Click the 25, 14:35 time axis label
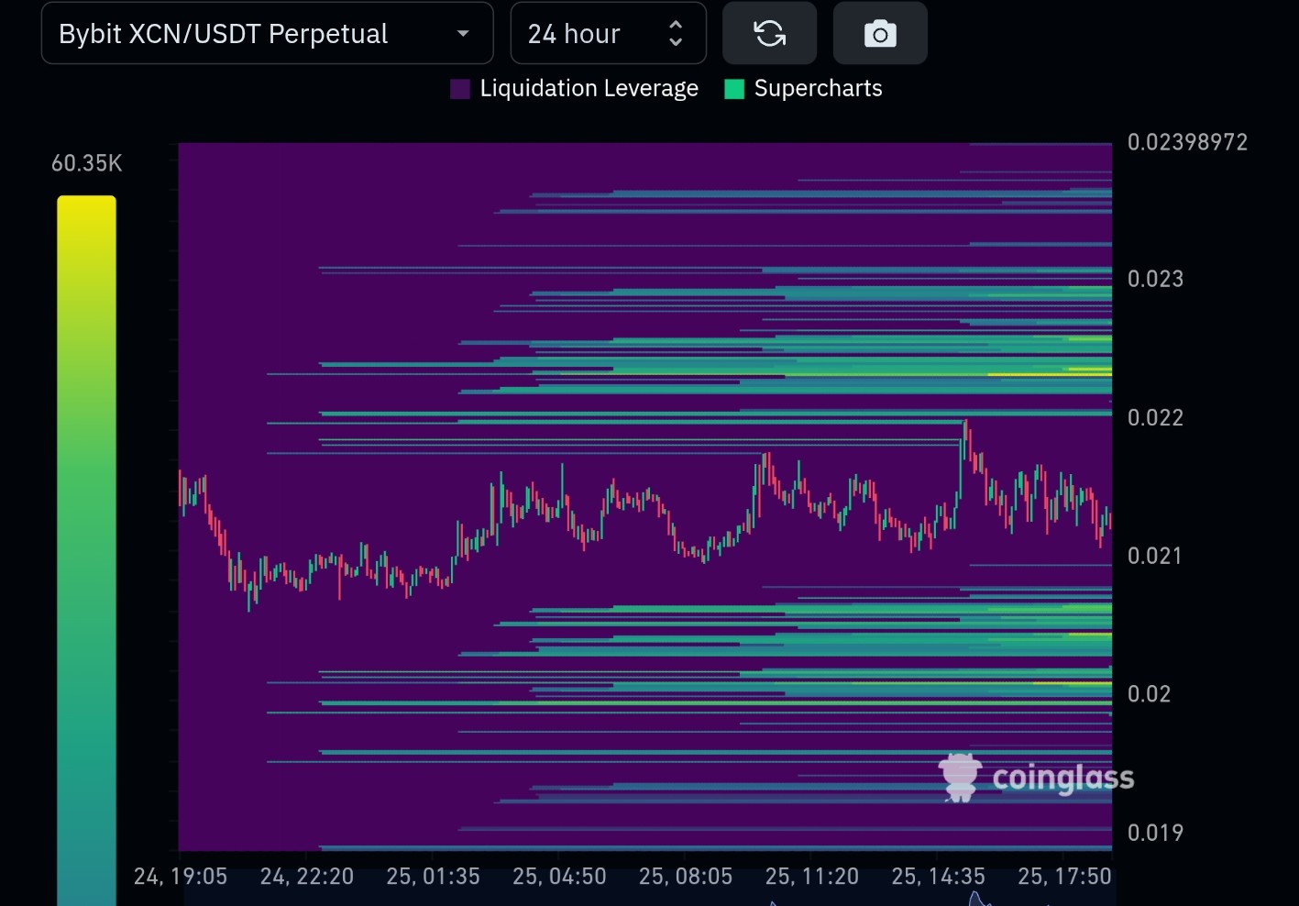Image resolution: width=1299 pixels, height=906 pixels. tap(939, 877)
